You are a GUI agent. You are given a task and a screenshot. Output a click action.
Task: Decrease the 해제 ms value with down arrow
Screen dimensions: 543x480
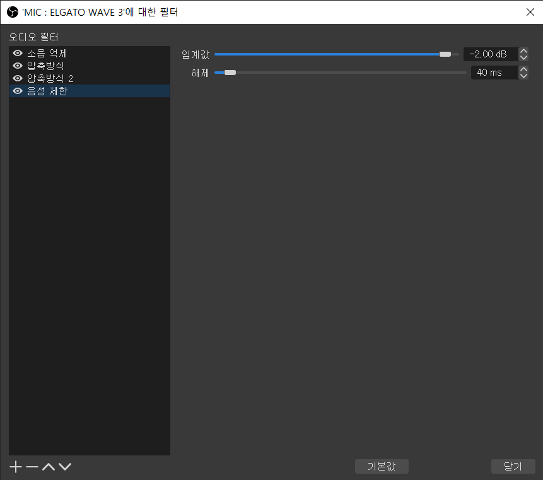523,76
